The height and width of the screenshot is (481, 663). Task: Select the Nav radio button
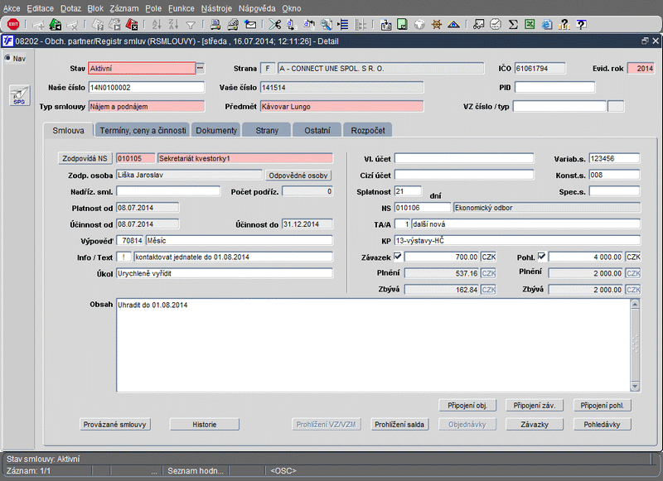[x=8, y=58]
